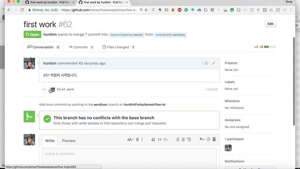Follow the write access link
Viewport: 300px width, 169px height.
89,123
